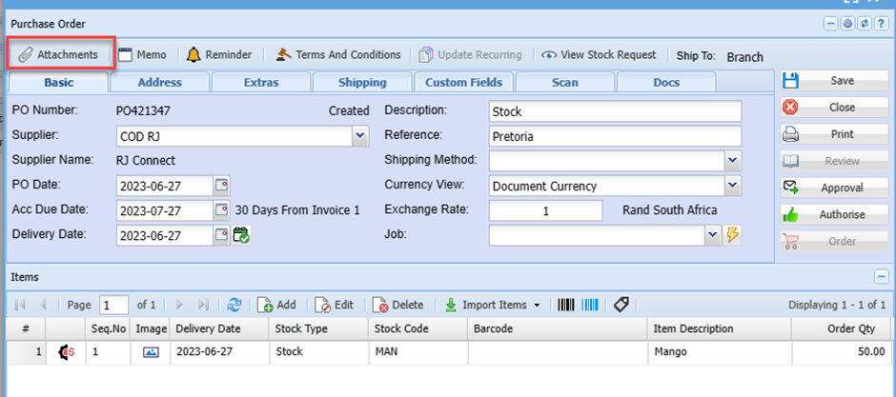Open Terms And Conditions
896x397 pixels.
click(337, 55)
